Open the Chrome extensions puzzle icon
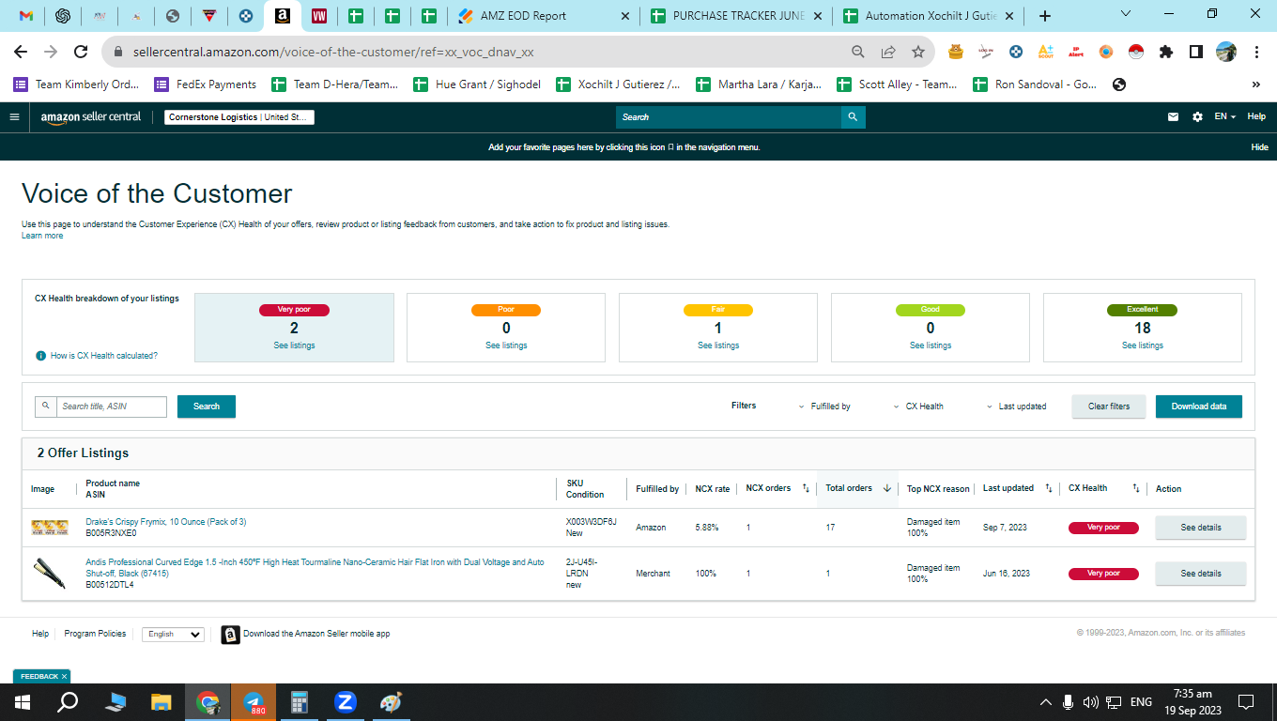Screen dimensions: 1277x721 click(x=1166, y=52)
